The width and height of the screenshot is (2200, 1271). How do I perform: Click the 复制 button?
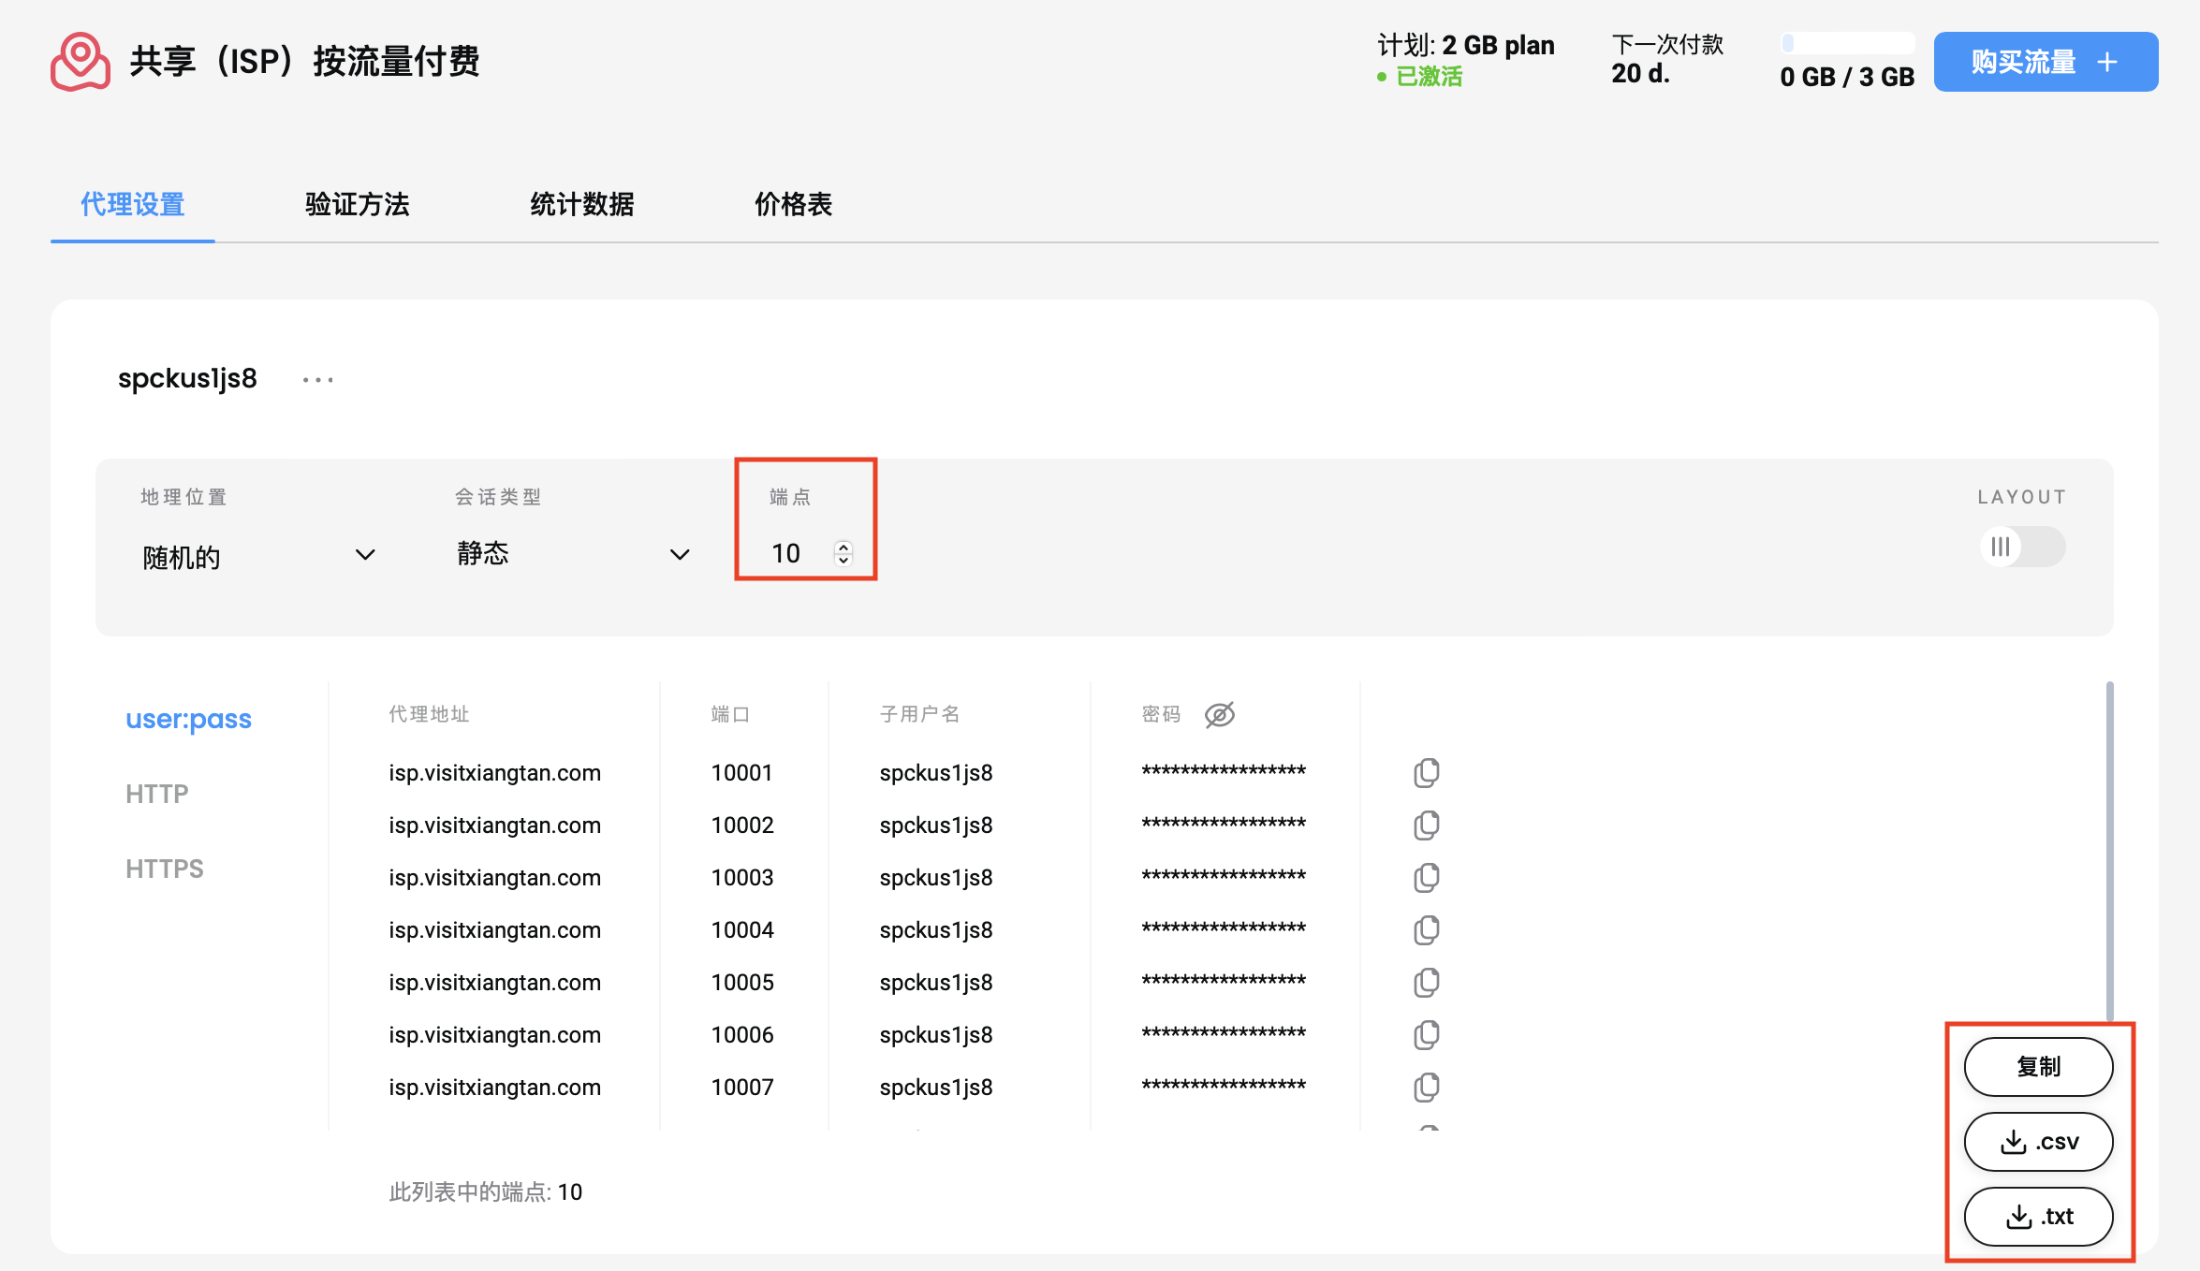pyautogui.click(x=2038, y=1067)
